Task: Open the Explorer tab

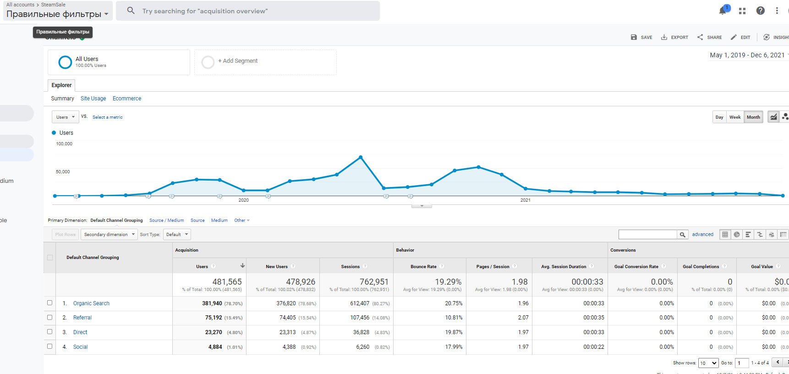Action: pyautogui.click(x=61, y=85)
